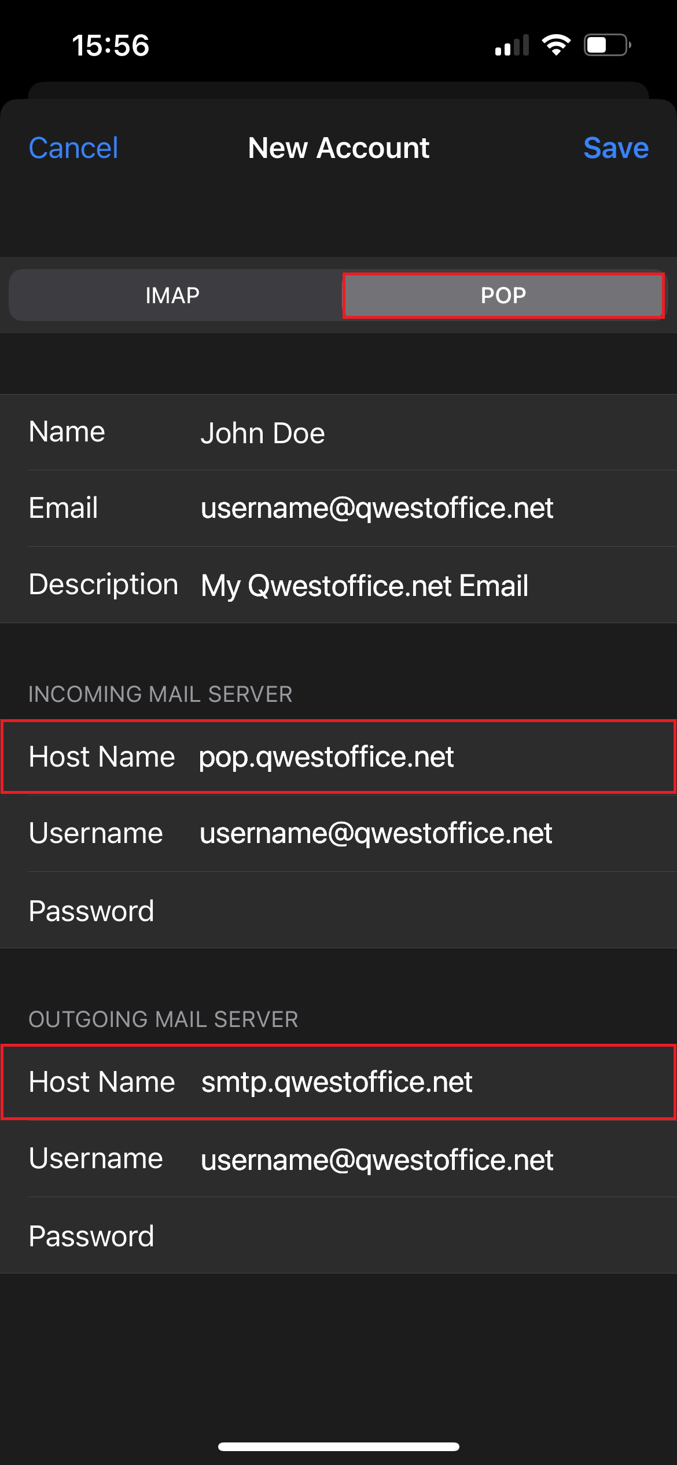Screen dimensions: 677x1465
Task: Tap the Wi-Fi status icon
Action: 555,45
